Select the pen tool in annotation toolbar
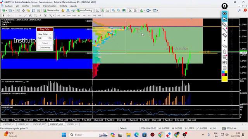 click(x=224, y=25)
